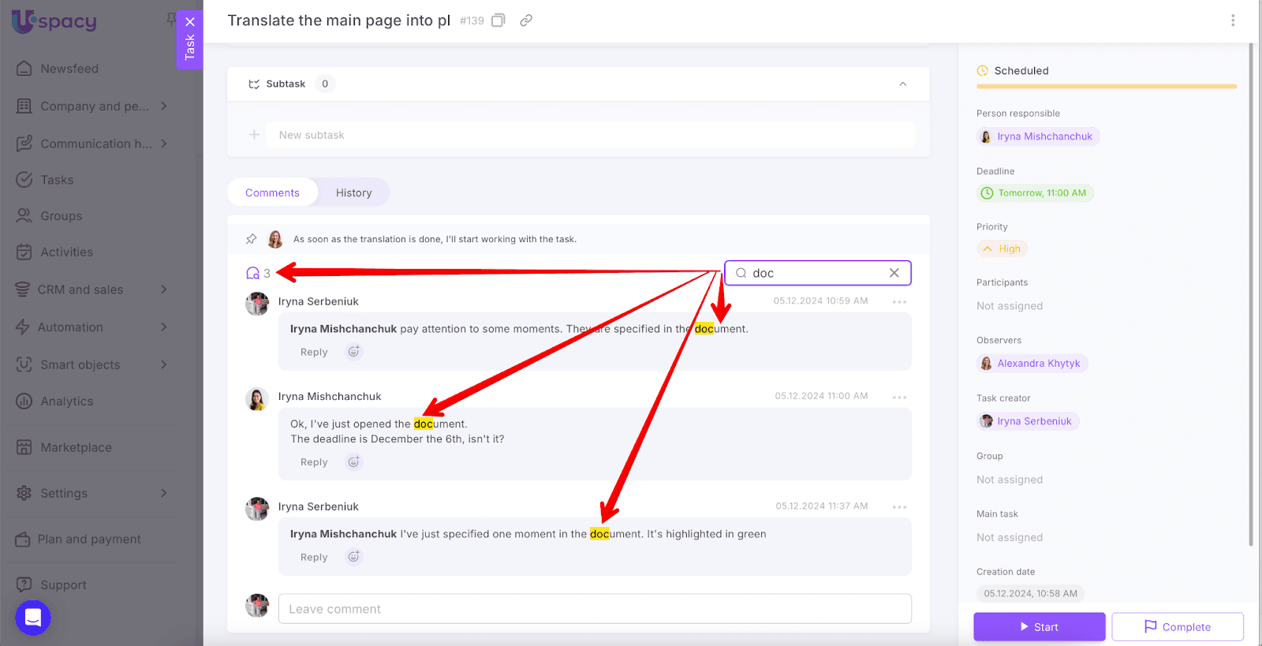Copy the task link via chain icon
Image resolution: width=1262 pixels, height=646 pixels.
coord(526,21)
